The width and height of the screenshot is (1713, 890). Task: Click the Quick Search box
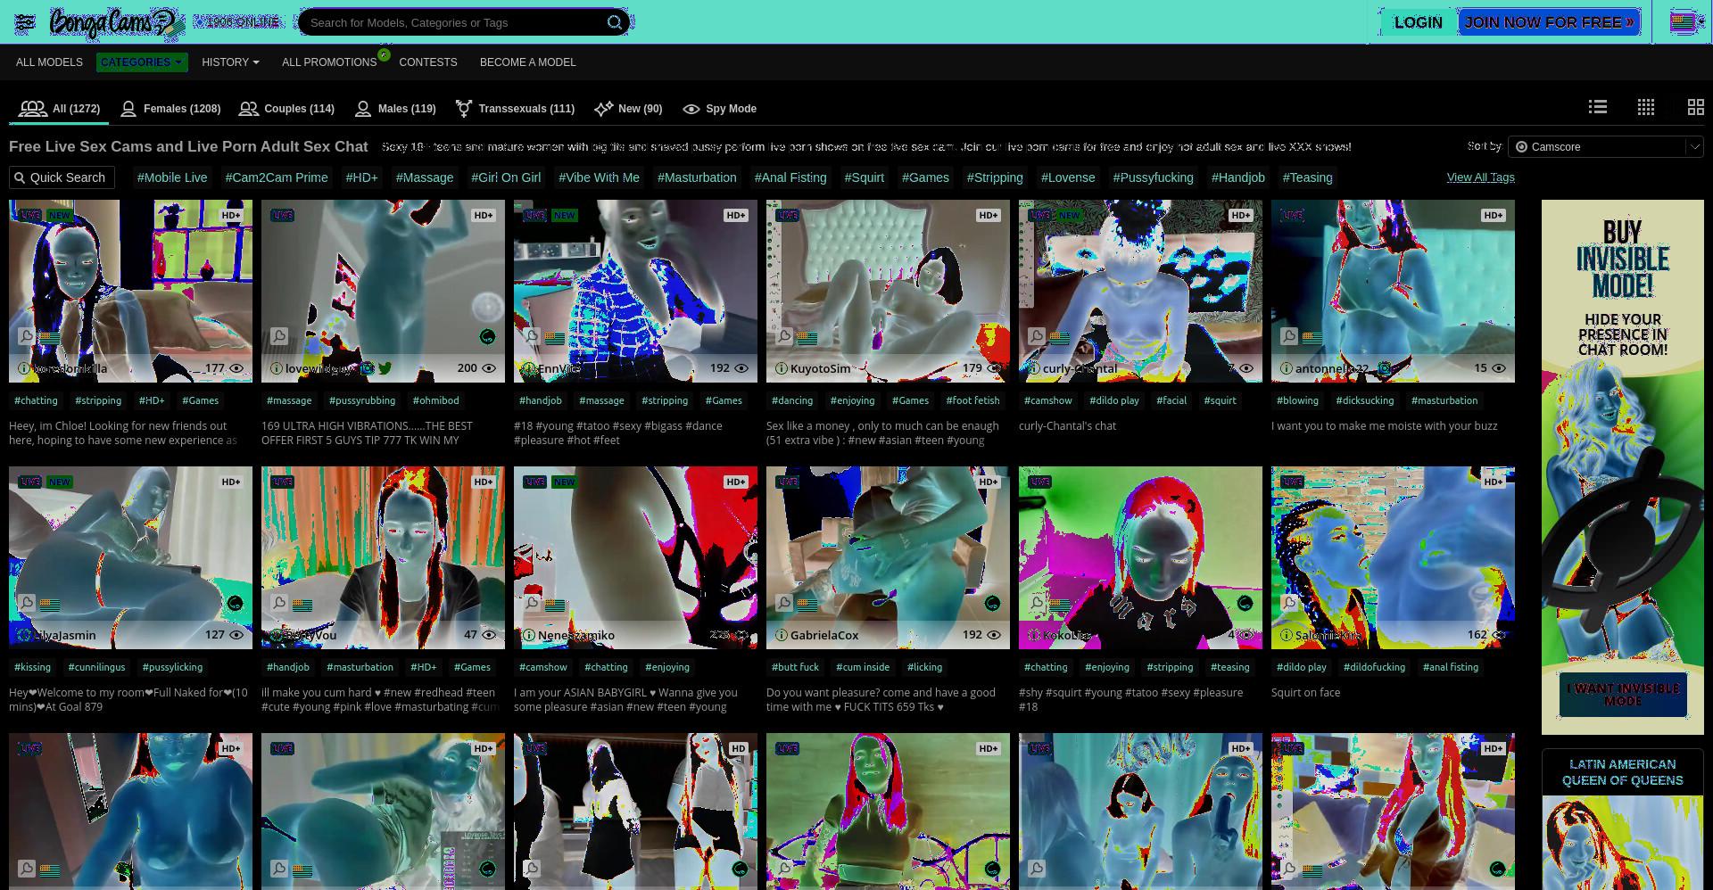point(62,177)
